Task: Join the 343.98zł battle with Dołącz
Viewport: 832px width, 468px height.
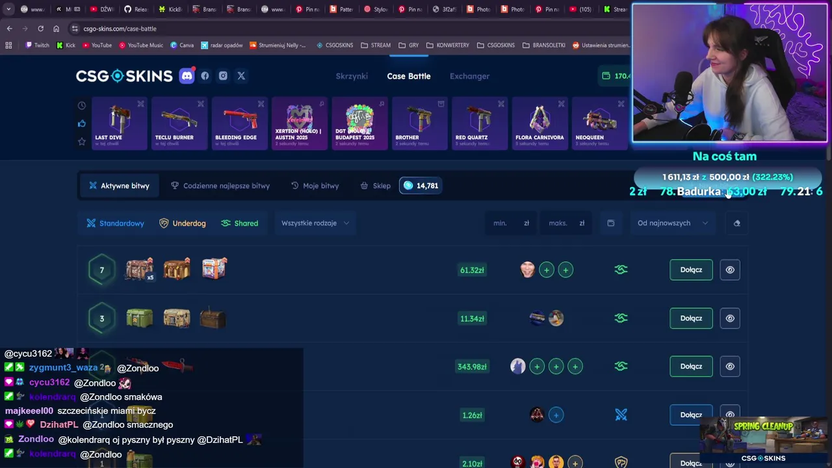Action: click(x=691, y=367)
